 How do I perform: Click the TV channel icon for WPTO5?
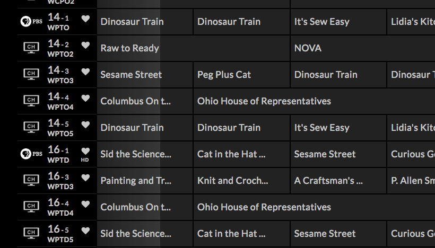(x=31, y=127)
